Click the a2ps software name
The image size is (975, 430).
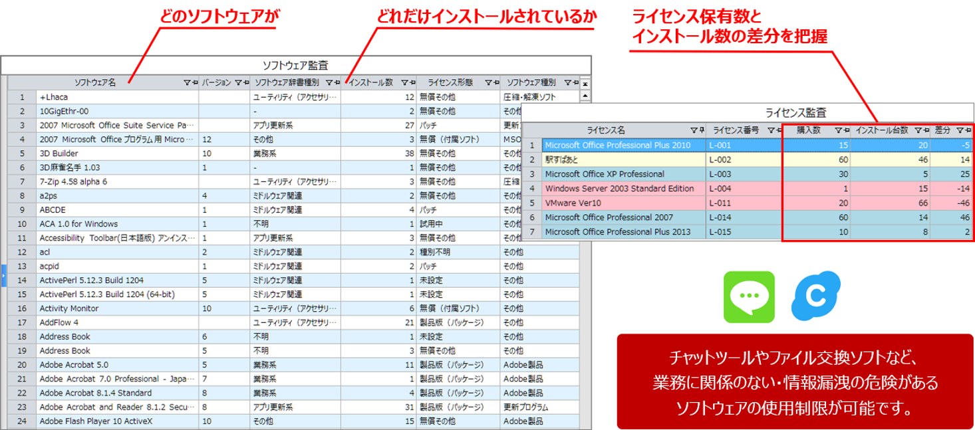coord(49,195)
